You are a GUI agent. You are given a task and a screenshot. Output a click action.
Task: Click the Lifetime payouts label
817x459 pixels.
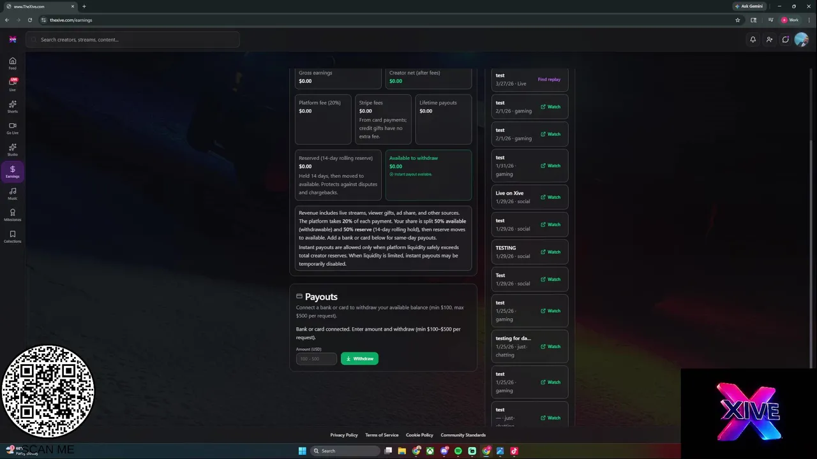438,103
